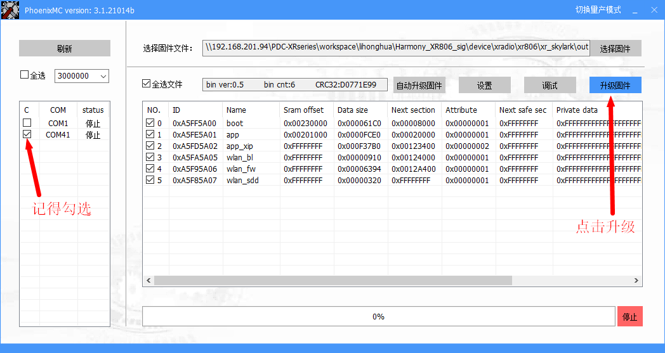Screen dimensions: 665x353
Task: Click the red 停止 stop button
Action: tap(629, 316)
